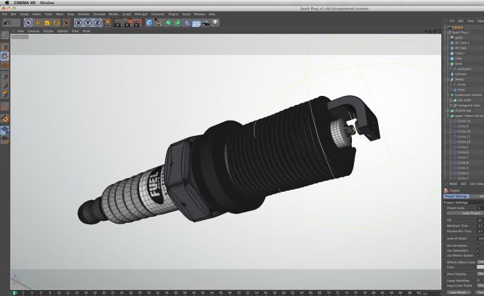Expand the View Clipping option
Viewport: 484px width, 296px height.
[x=445, y=274]
